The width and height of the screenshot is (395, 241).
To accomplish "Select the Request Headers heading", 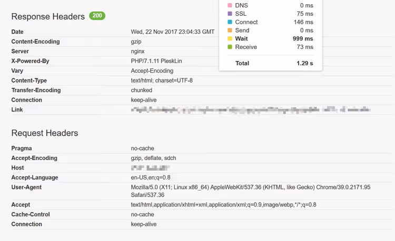I will (45, 133).
